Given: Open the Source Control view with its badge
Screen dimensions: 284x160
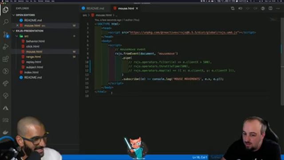Looking at the screenshot, I should [x=6, y=34].
